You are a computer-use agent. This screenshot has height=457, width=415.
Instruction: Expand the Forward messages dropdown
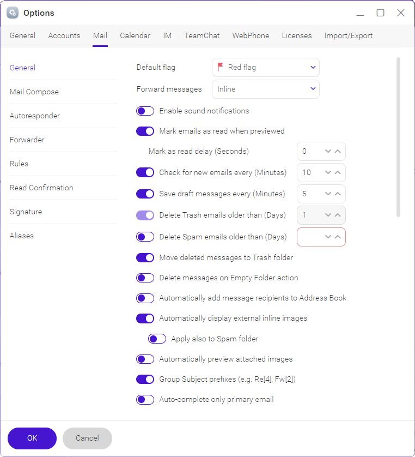(x=313, y=89)
